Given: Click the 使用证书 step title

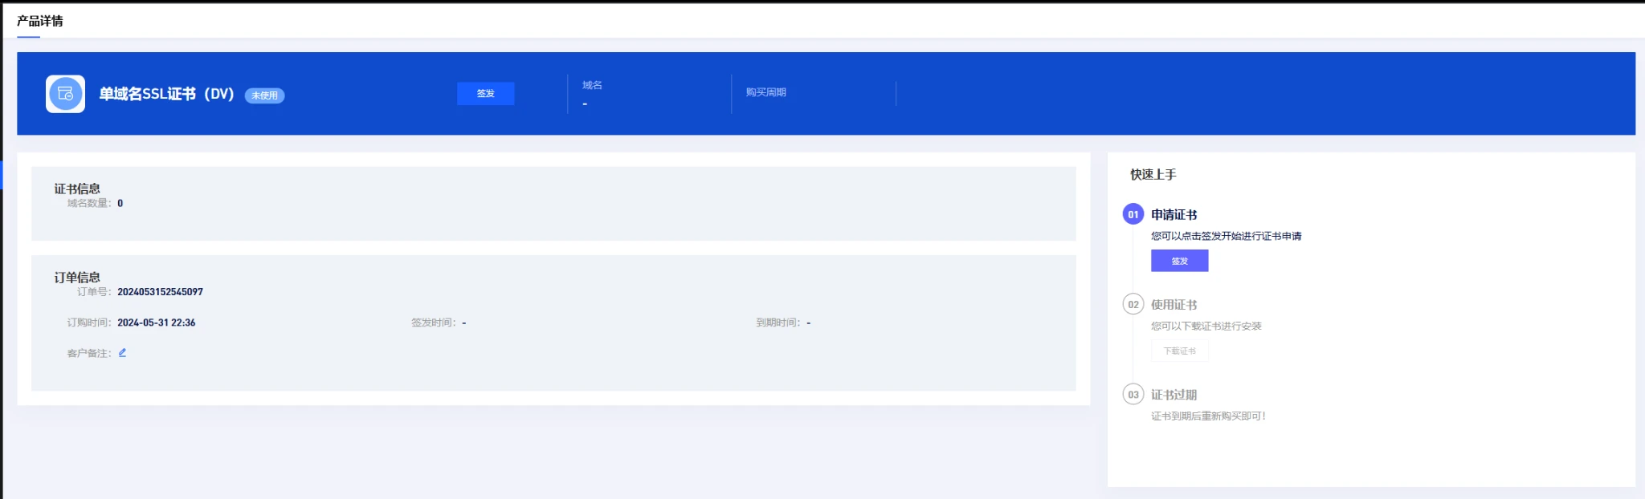Looking at the screenshot, I should click(1174, 305).
